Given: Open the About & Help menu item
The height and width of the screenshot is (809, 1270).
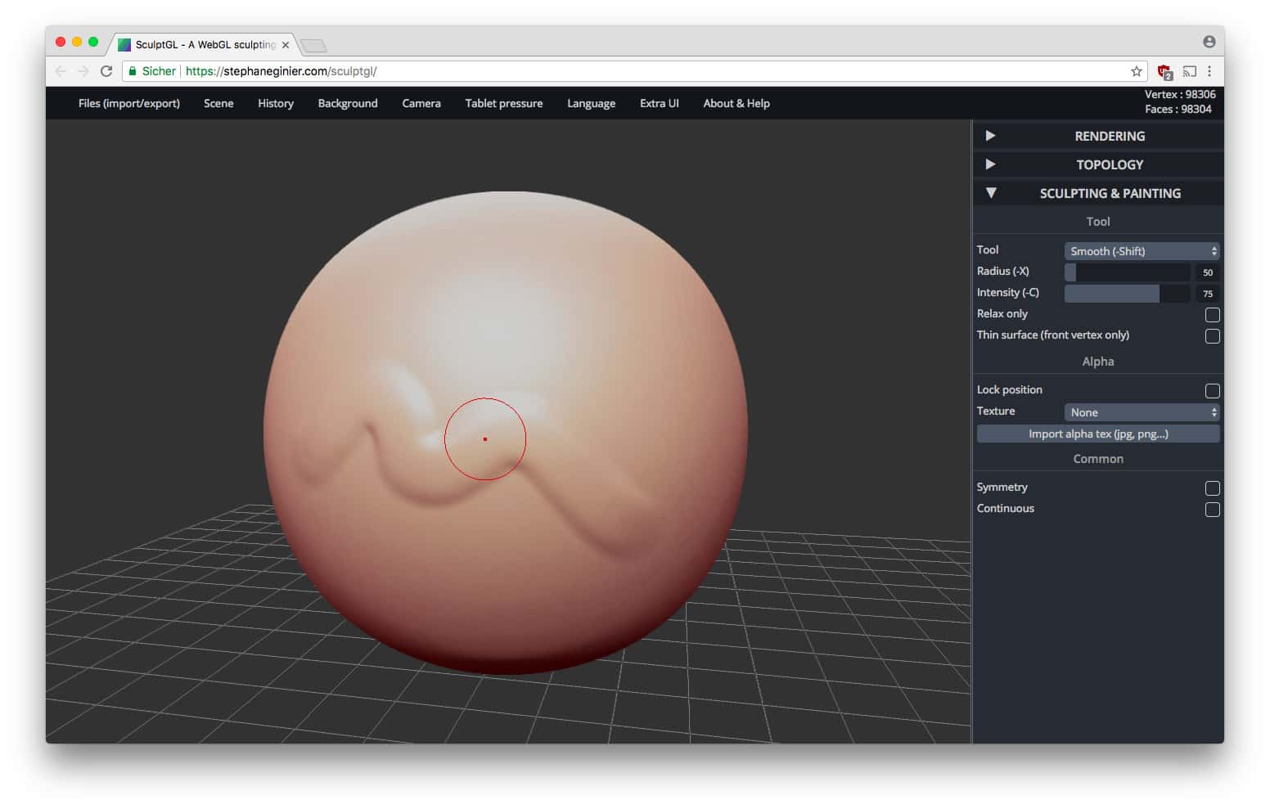Looking at the screenshot, I should coord(736,103).
